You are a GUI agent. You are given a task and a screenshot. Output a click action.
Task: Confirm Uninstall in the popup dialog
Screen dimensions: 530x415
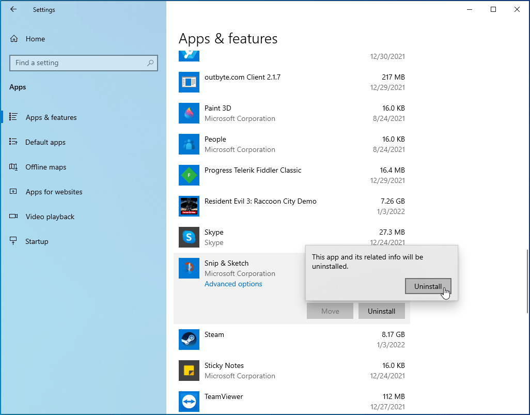tap(428, 286)
